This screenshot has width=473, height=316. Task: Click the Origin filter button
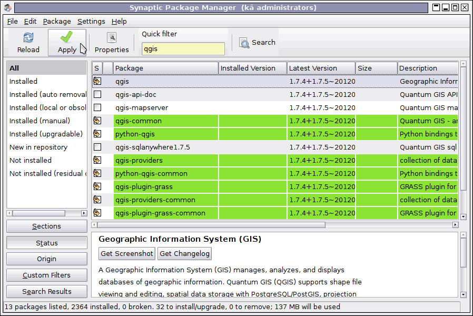47,259
